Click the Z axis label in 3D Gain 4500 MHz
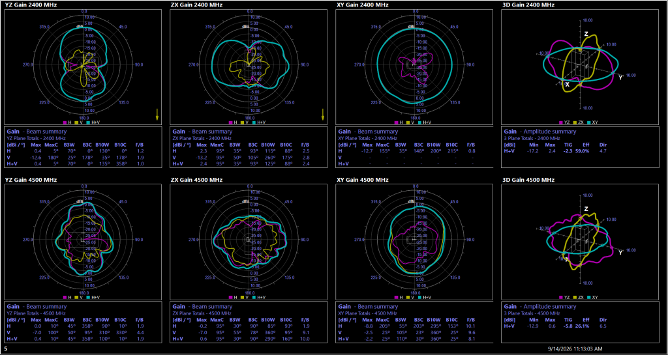668x355 pixels. [586, 210]
